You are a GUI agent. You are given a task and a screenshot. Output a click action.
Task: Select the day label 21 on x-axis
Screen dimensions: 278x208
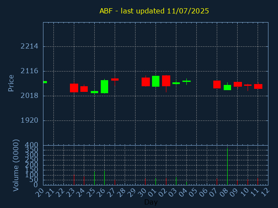tap(50, 192)
